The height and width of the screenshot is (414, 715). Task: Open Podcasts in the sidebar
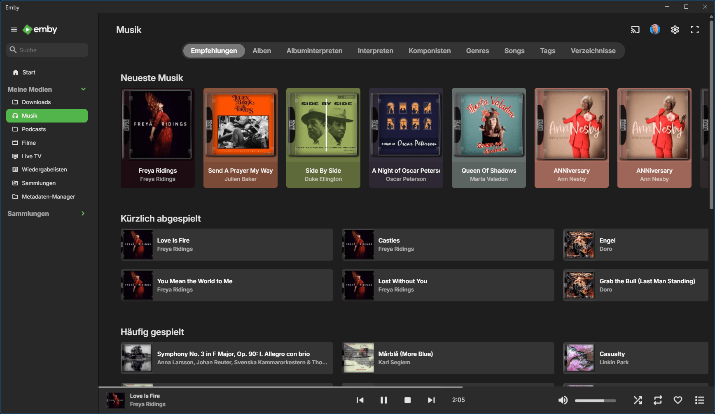[x=34, y=129]
